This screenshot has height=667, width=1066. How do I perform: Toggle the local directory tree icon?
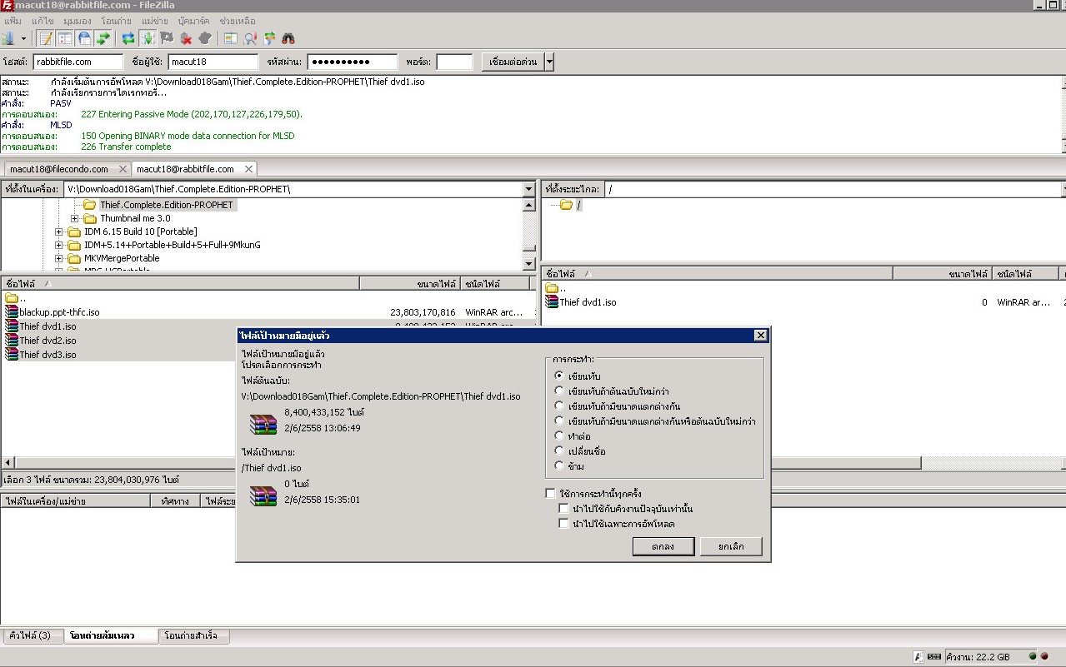[65, 38]
